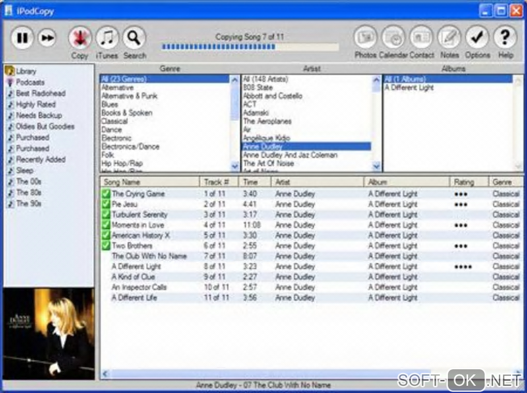Toggle checkbox for American History X
Screen dimensions: 527x393
pyautogui.click(x=106, y=235)
